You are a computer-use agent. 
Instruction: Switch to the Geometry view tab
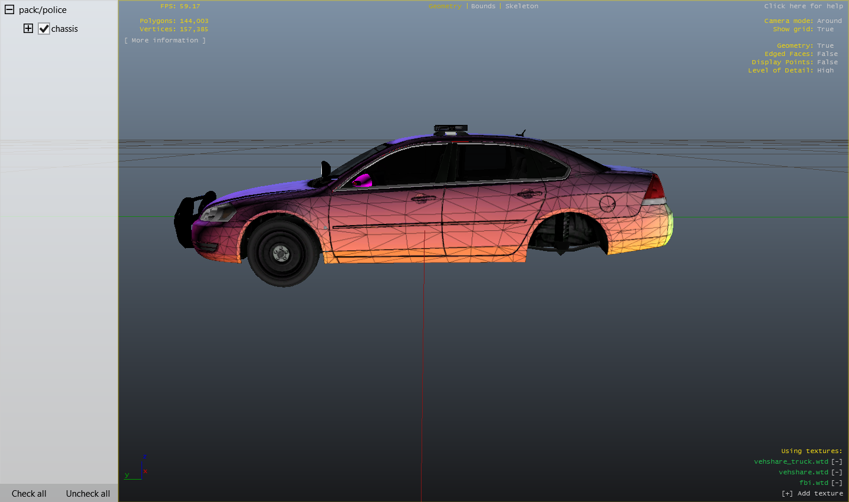[x=445, y=6]
